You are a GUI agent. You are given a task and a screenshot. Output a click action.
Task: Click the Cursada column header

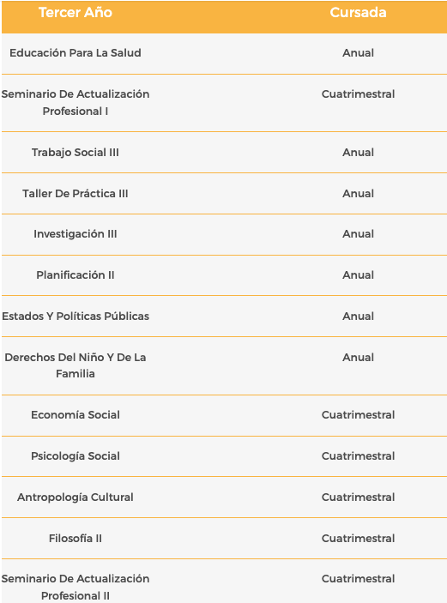coord(358,13)
